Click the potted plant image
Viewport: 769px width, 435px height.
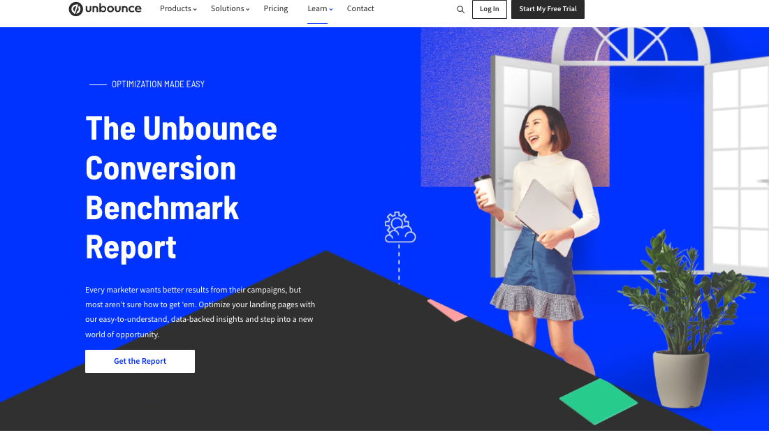pos(686,319)
